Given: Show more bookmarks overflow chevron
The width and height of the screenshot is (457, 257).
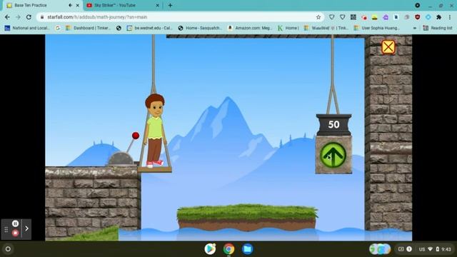Looking at the screenshot, I should click(415, 28).
